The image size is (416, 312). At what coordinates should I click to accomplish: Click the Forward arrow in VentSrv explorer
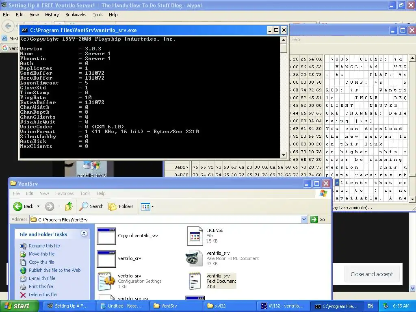(49, 206)
